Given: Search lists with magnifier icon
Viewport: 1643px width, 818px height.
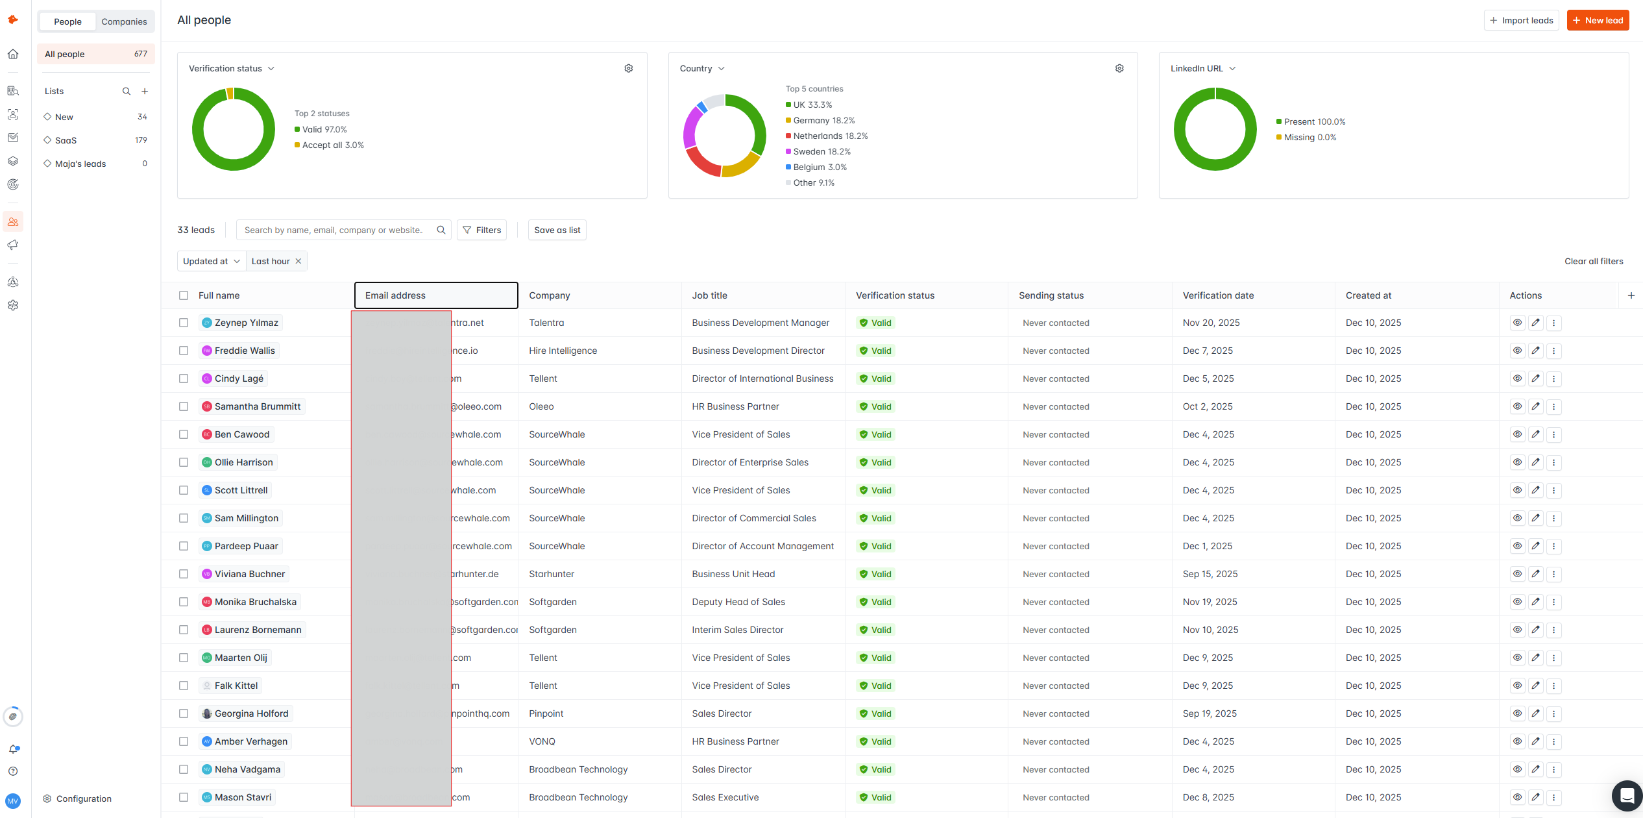Looking at the screenshot, I should (x=127, y=92).
